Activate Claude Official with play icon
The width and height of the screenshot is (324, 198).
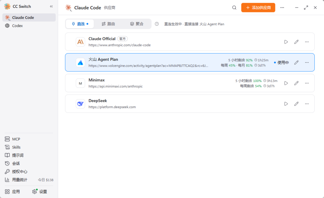pyautogui.click(x=286, y=42)
